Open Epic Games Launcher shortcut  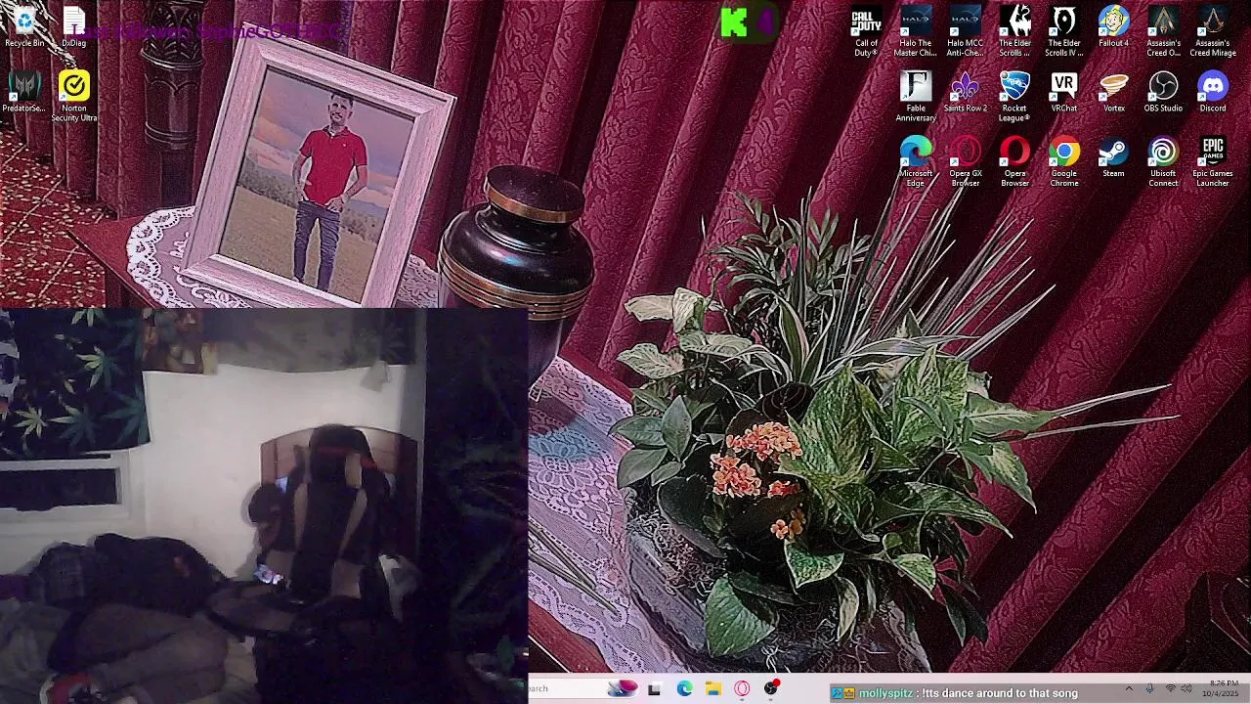[1213, 161]
